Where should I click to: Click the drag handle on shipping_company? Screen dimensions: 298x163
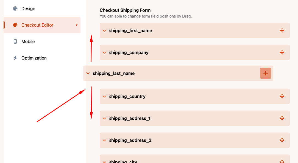click(282, 52)
